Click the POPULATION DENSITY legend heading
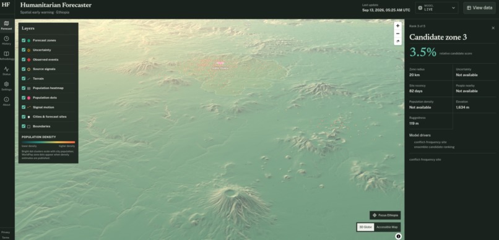The image size is (499, 240). 38,137
